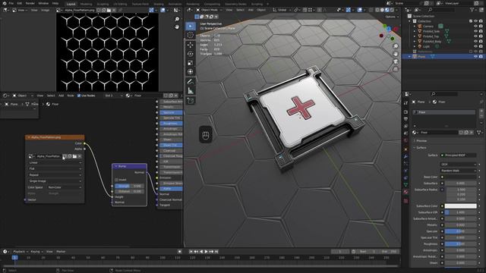Screen dimensions: 486x273
Task: Open the Edit menu
Action: tap(20, 3)
